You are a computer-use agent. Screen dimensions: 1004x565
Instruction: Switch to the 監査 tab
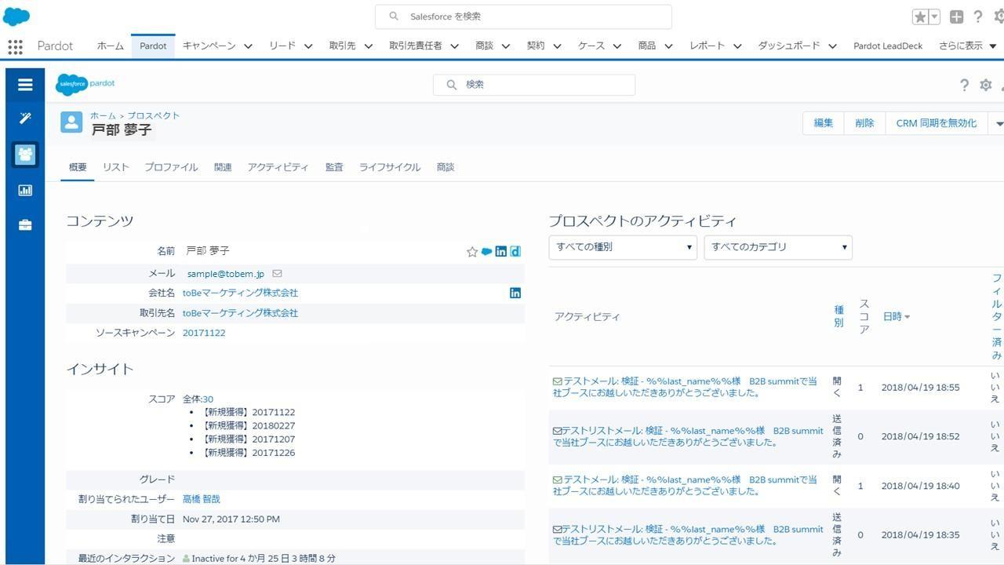[x=334, y=167]
